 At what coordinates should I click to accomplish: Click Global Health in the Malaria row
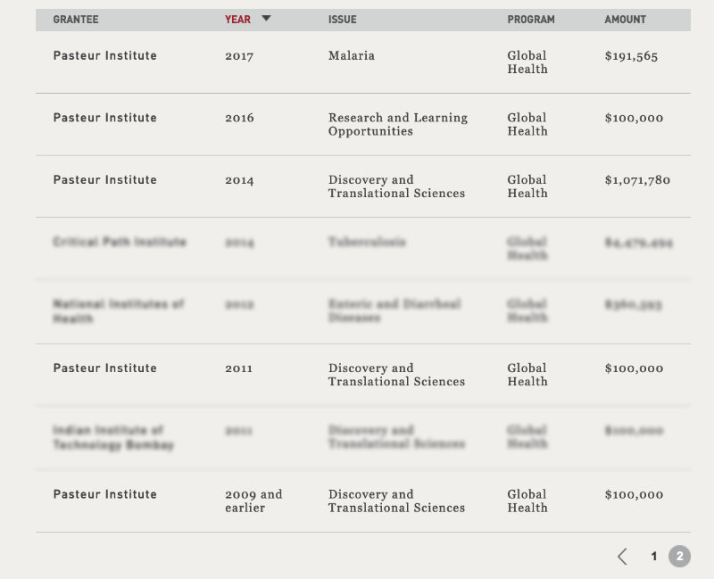(x=527, y=62)
